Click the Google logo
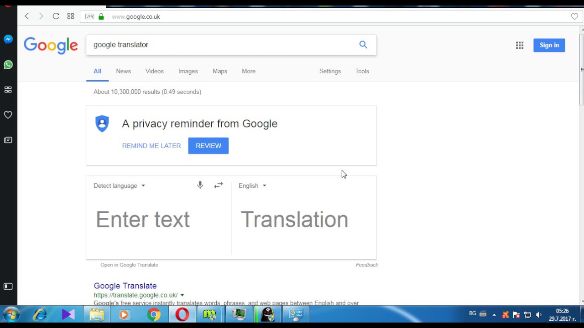The height and width of the screenshot is (328, 584). click(51, 46)
